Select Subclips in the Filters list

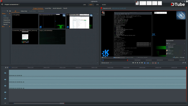tap(6, 18)
